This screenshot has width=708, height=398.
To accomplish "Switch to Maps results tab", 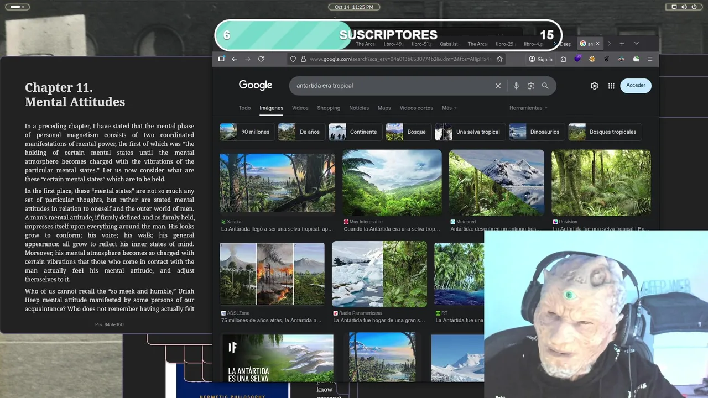I will click(x=384, y=108).
